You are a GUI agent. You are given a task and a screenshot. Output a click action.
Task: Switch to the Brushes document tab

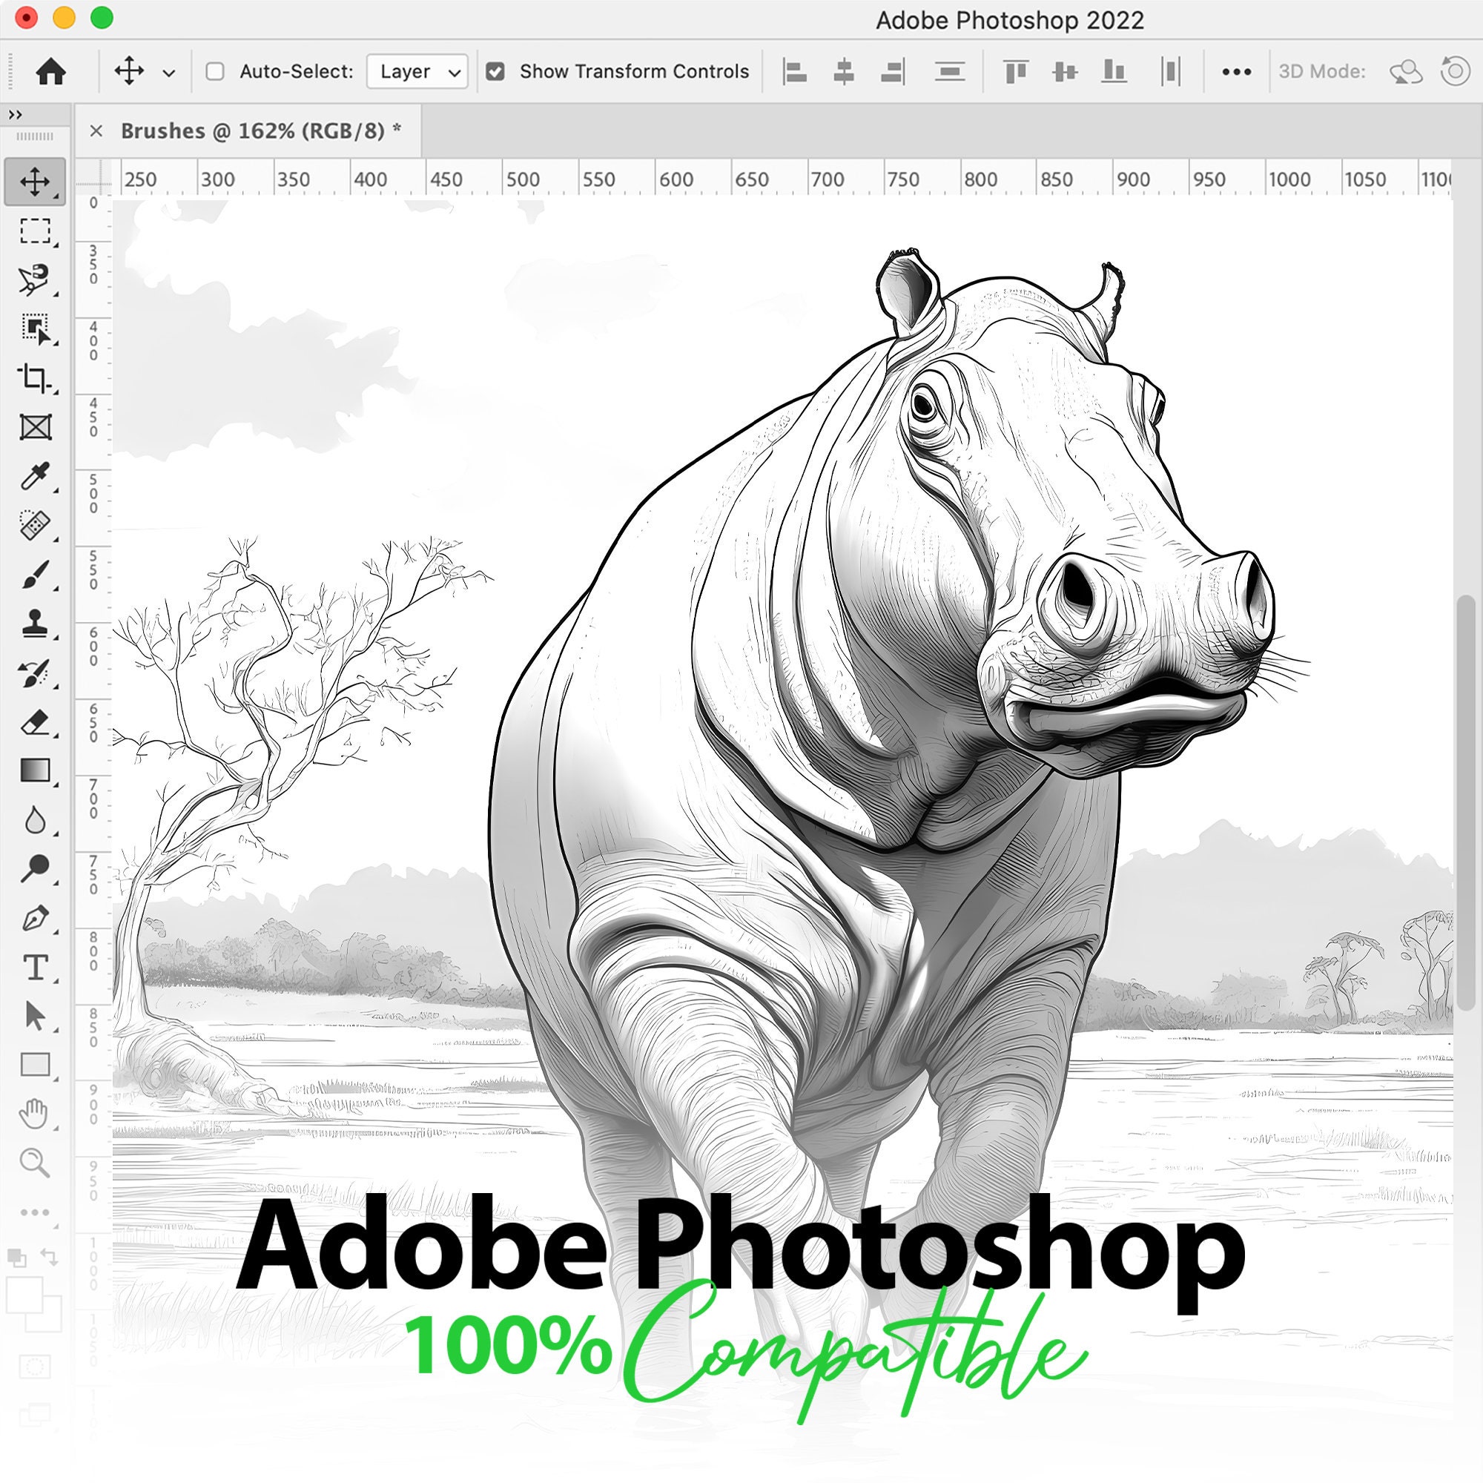(x=261, y=131)
